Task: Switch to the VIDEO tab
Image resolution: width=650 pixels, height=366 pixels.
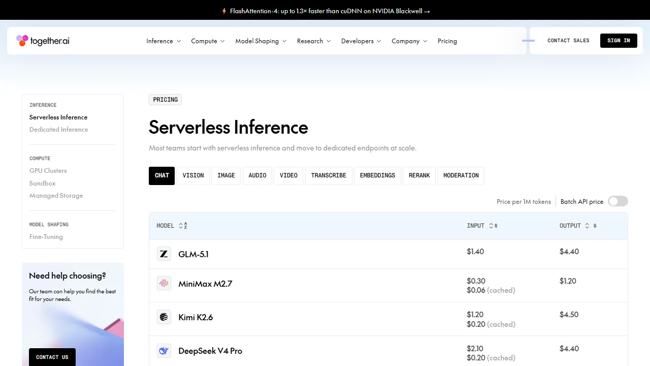Action: tap(288, 175)
